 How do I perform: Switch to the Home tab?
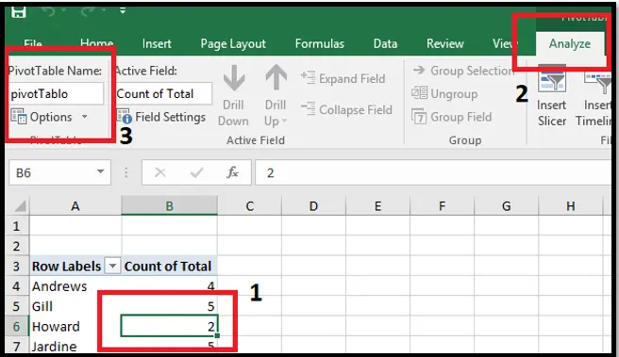(96, 43)
